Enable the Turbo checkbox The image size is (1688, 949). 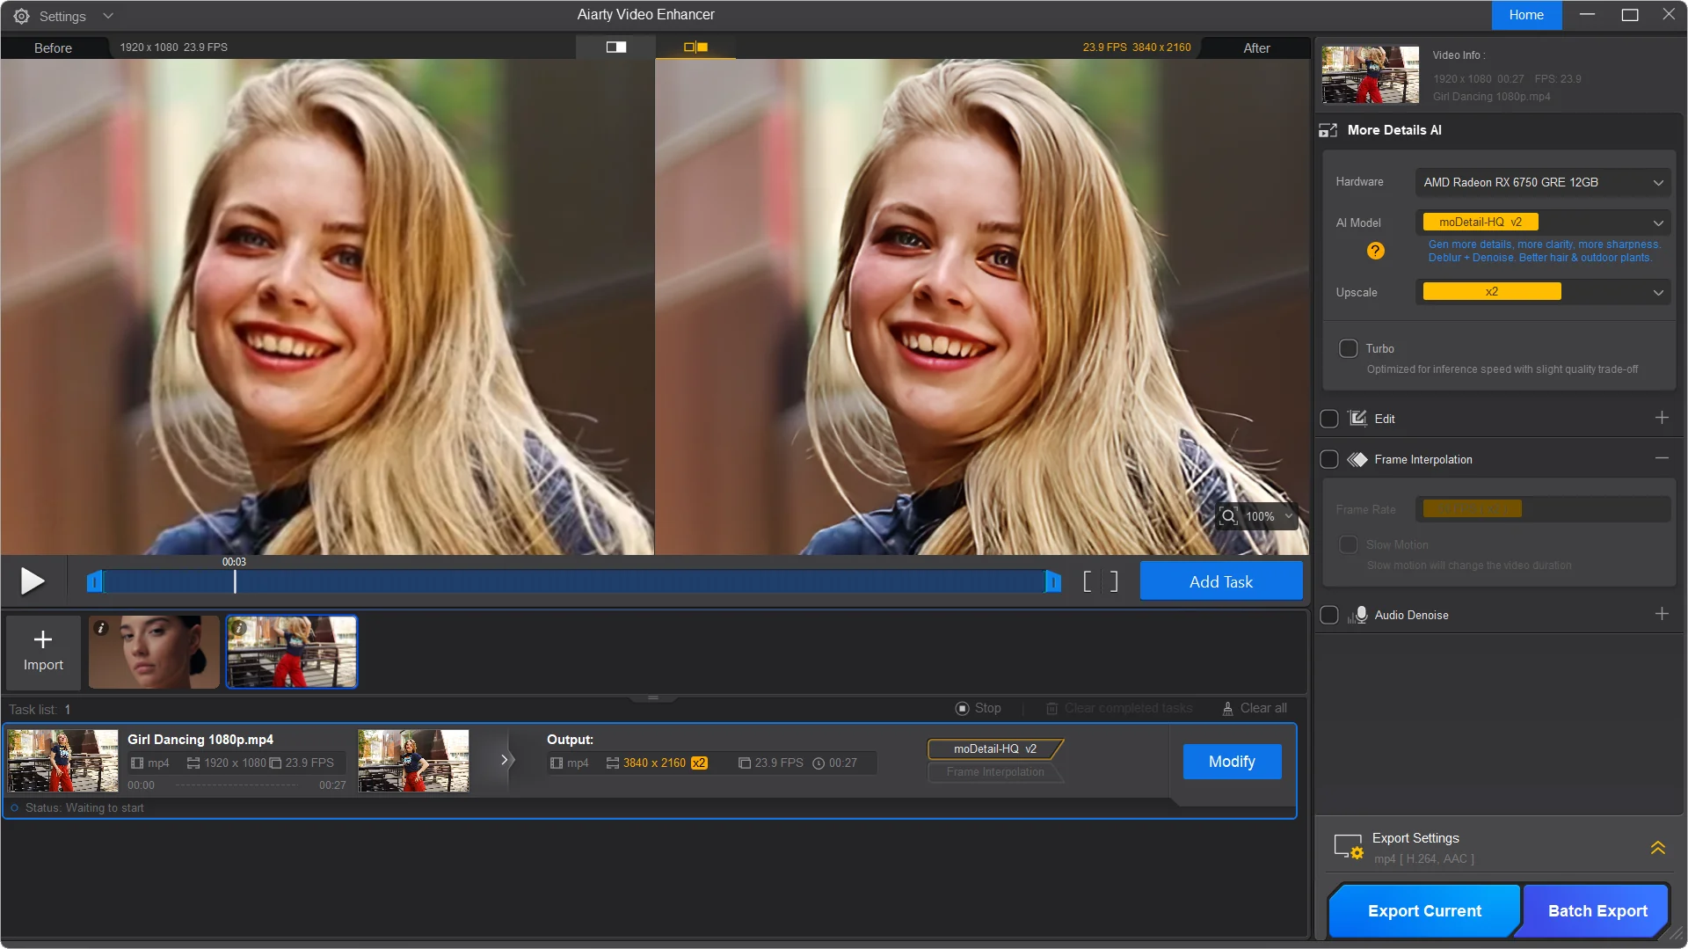point(1348,348)
